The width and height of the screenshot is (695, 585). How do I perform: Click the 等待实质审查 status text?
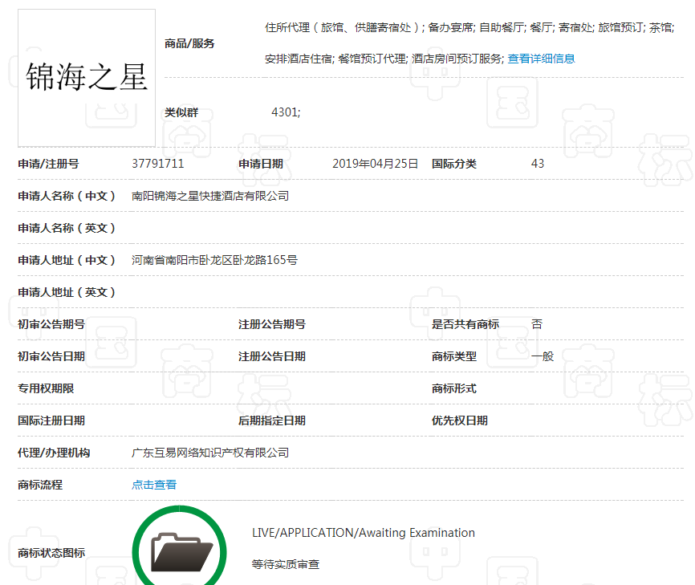coord(285,564)
